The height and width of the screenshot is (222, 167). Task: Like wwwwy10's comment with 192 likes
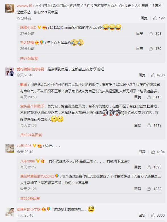(x=155, y=18)
